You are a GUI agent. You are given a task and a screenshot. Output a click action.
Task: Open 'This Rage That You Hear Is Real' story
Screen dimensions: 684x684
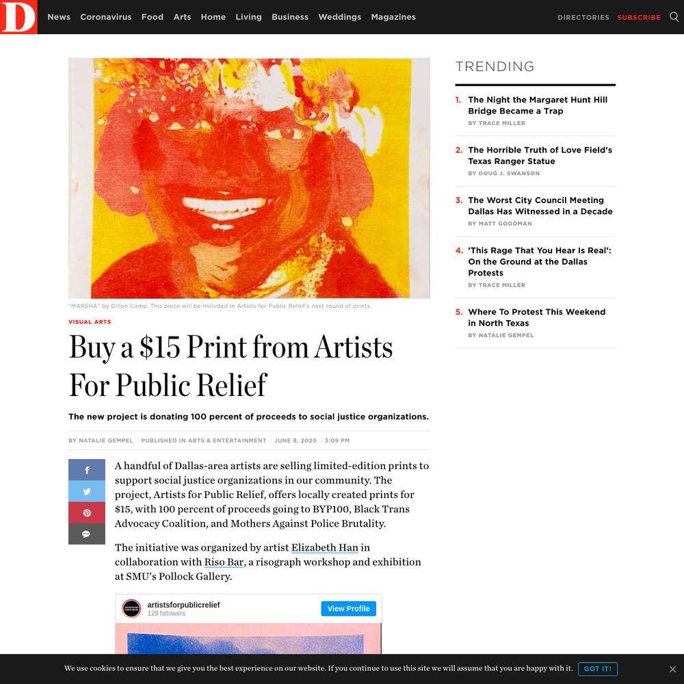coord(540,261)
